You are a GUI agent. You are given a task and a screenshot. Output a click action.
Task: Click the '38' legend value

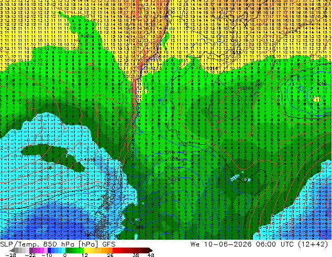136,255
